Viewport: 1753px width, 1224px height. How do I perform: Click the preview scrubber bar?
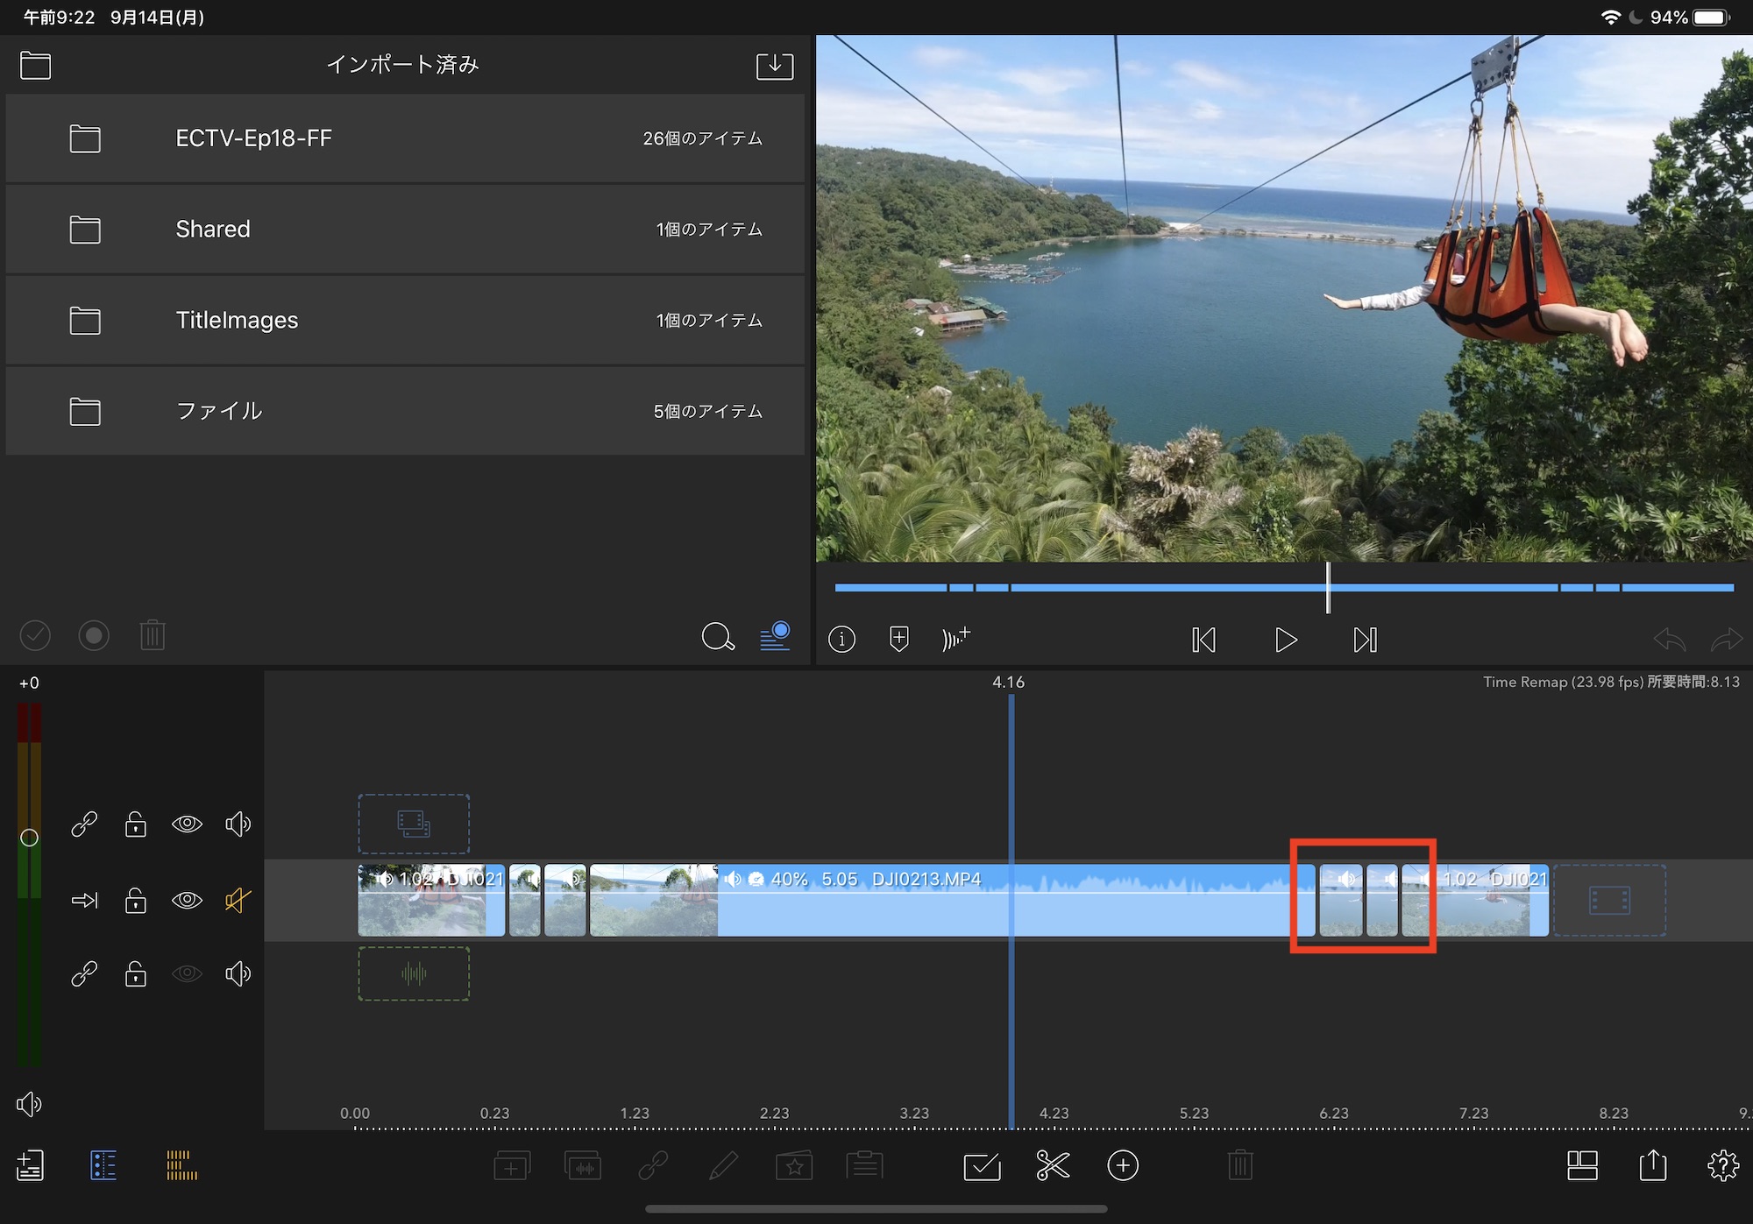tap(1139, 587)
